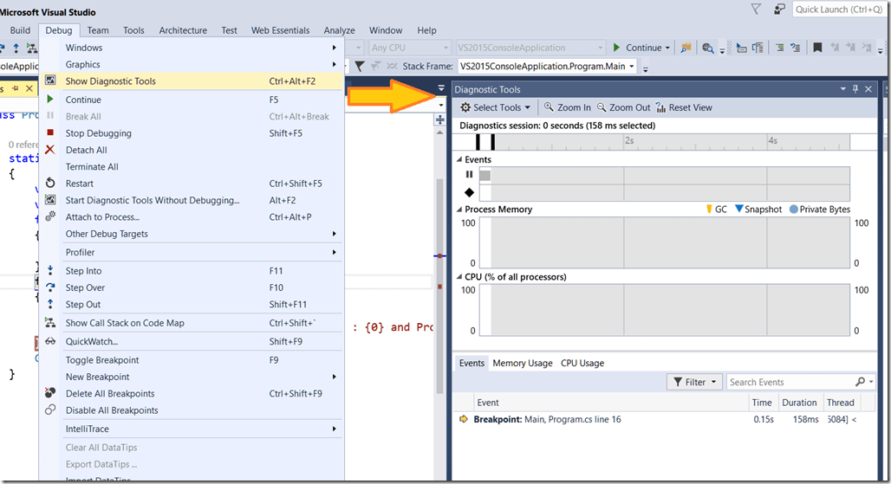Click the diagnostics timeline ruler selection marker

tap(491, 142)
